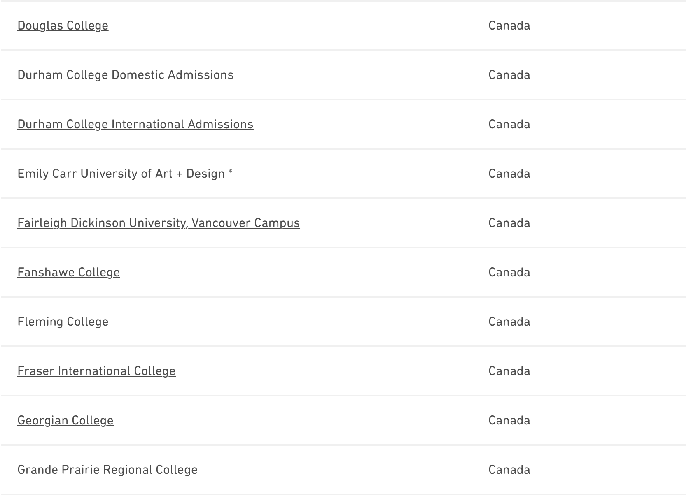The height and width of the screenshot is (496, 686).
Task: Select the Emily Carr University of Art + Design entry
Action: (121, 174)
